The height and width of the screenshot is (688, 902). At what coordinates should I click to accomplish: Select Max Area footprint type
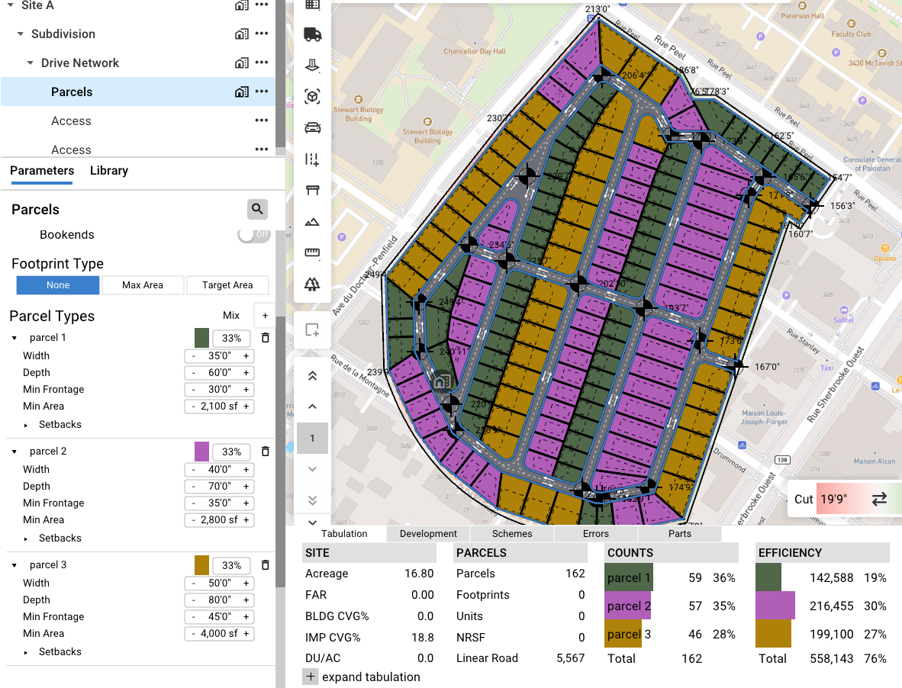click(143, 285)
